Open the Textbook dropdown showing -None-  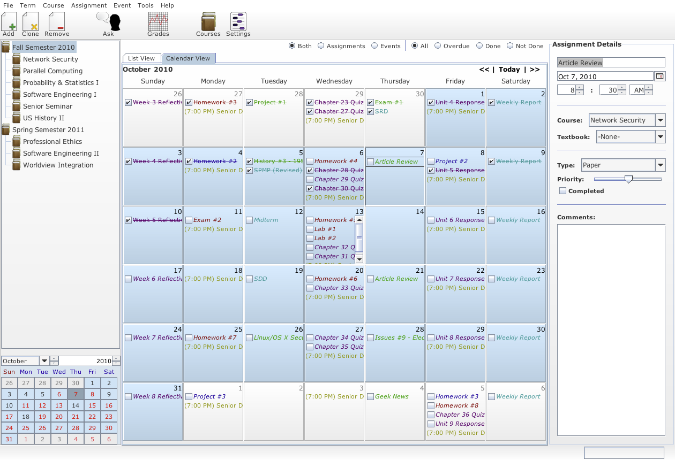point(661,137)
